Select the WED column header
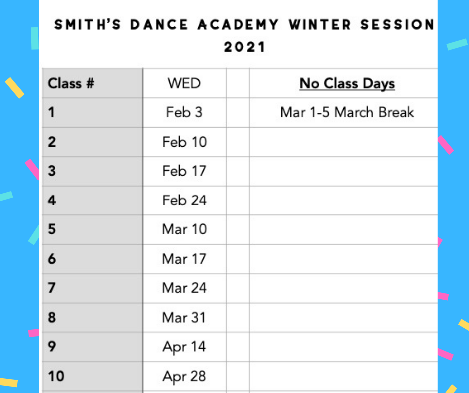469x393 pixels. pos(184,83)
